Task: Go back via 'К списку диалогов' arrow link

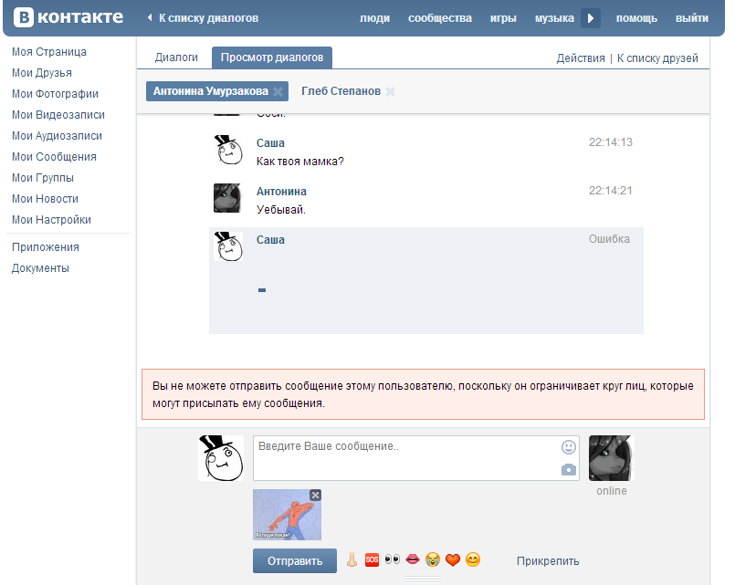Action: coord(203,18)
